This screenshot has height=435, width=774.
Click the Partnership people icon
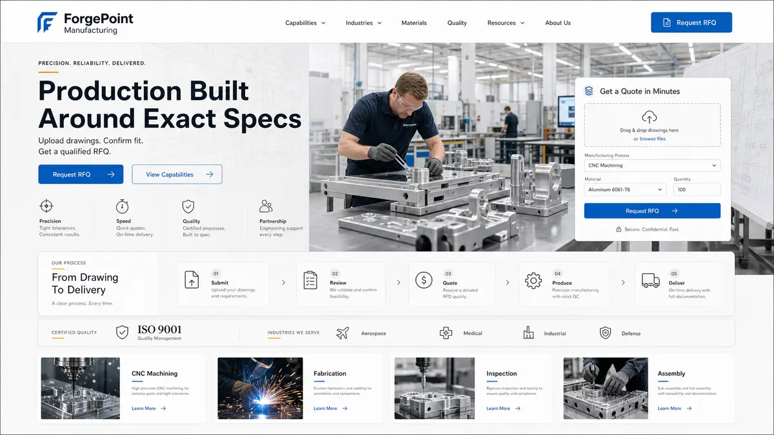(266, 206)
